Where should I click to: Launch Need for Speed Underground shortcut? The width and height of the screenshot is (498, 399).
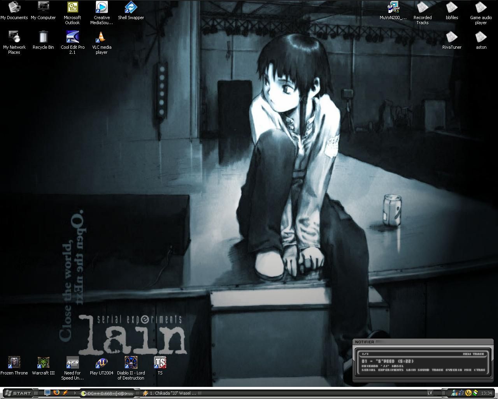tap(72, 368)
